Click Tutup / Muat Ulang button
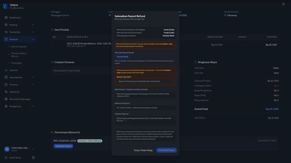The image size is (291, 163). coord(143,150)
